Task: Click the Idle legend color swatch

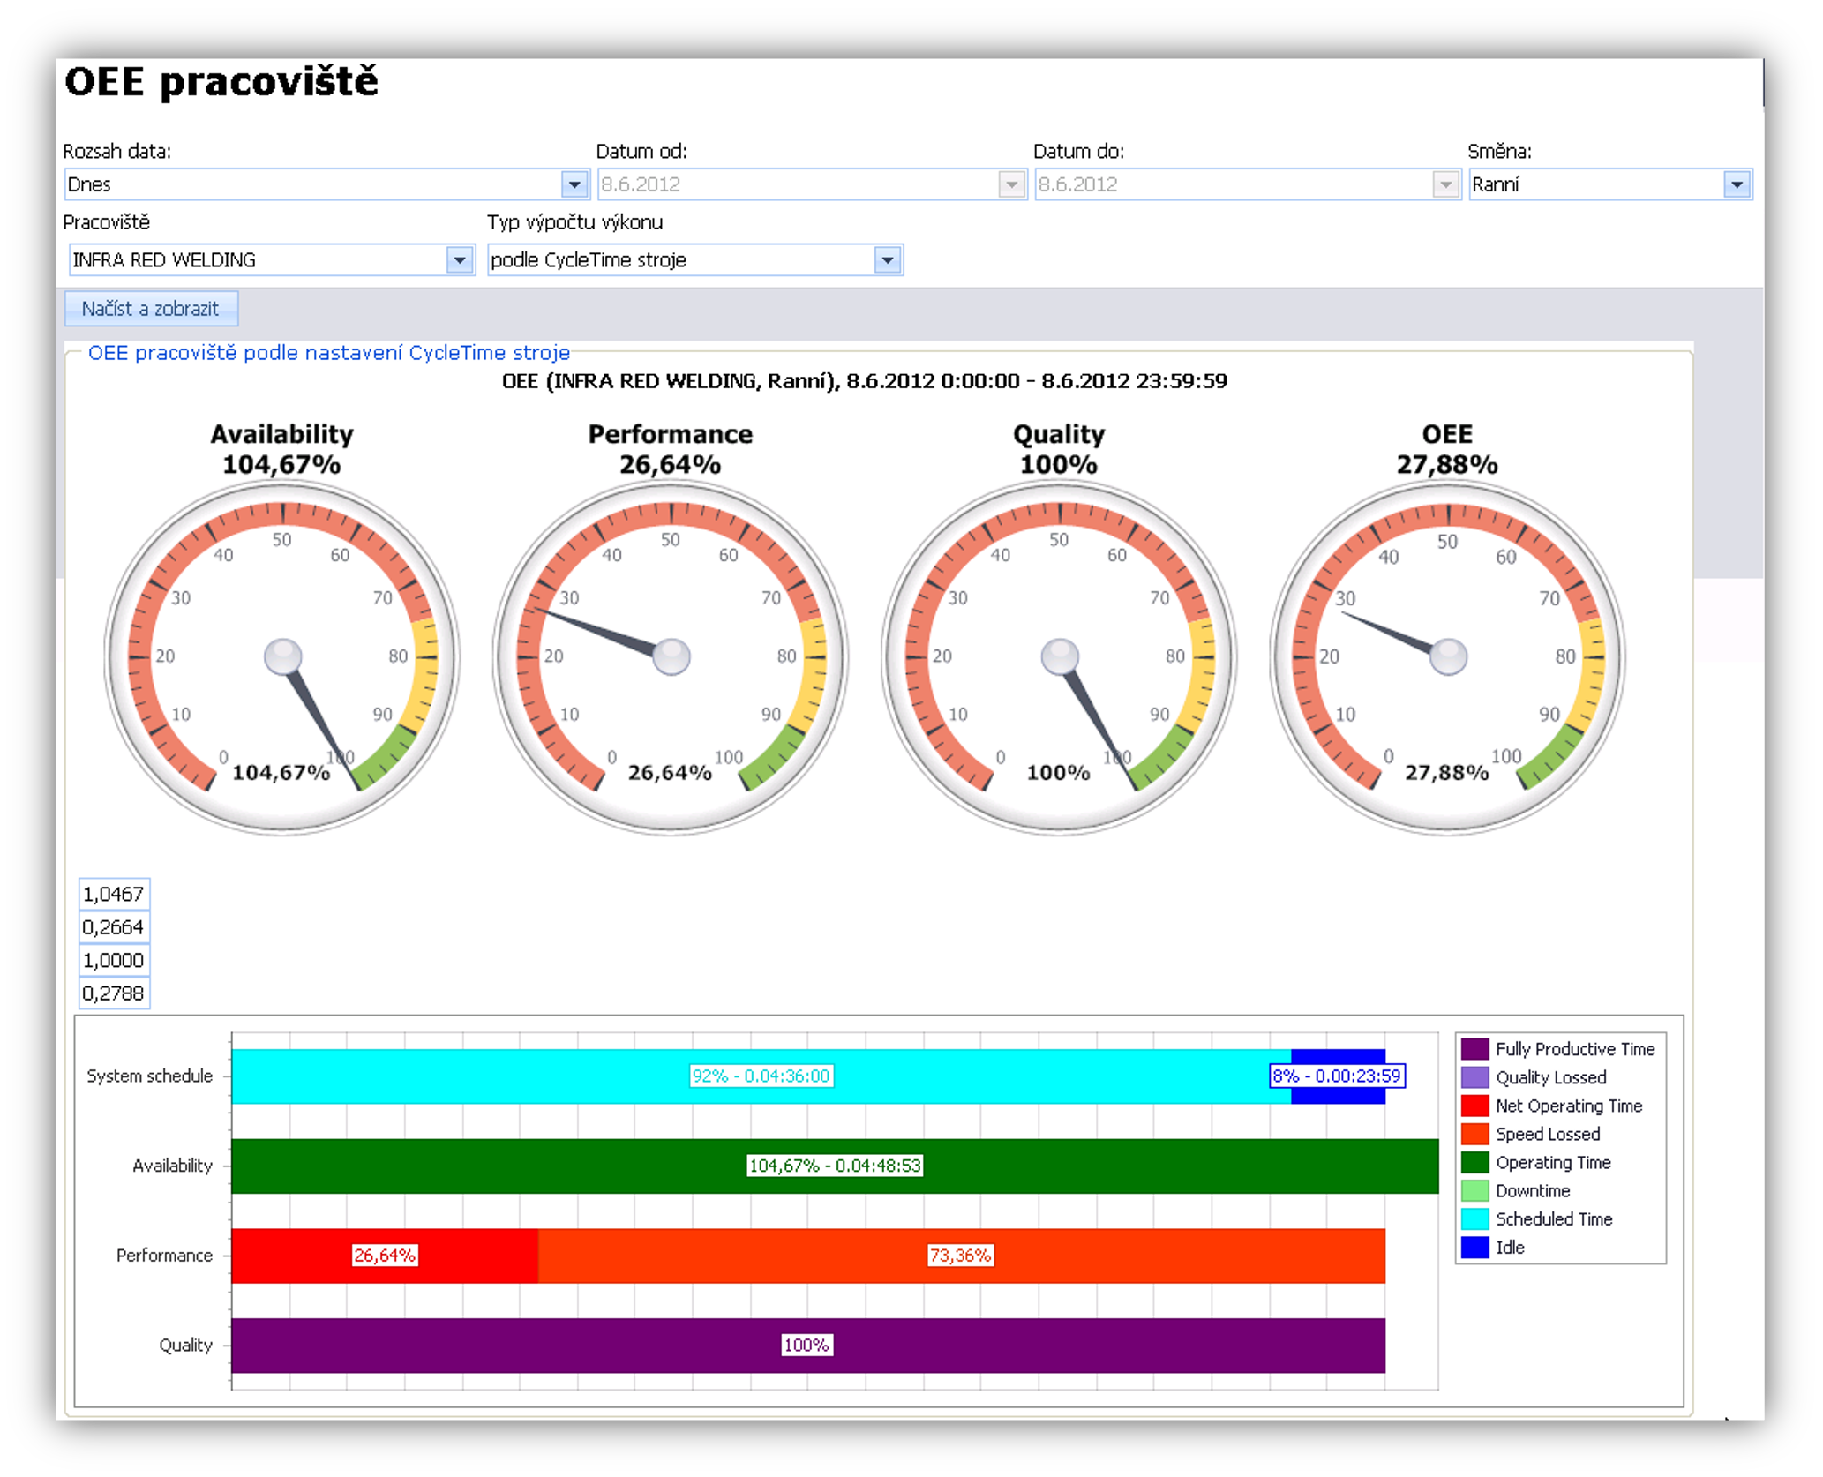Action: [1474, 1247]
